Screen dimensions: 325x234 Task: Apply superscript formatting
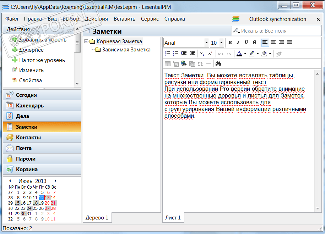210,54
